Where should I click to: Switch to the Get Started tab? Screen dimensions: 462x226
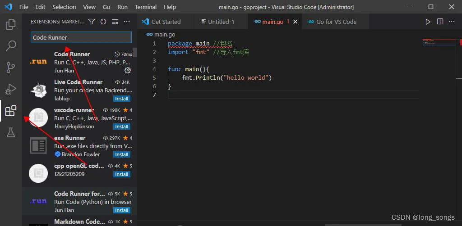[166, 22]
